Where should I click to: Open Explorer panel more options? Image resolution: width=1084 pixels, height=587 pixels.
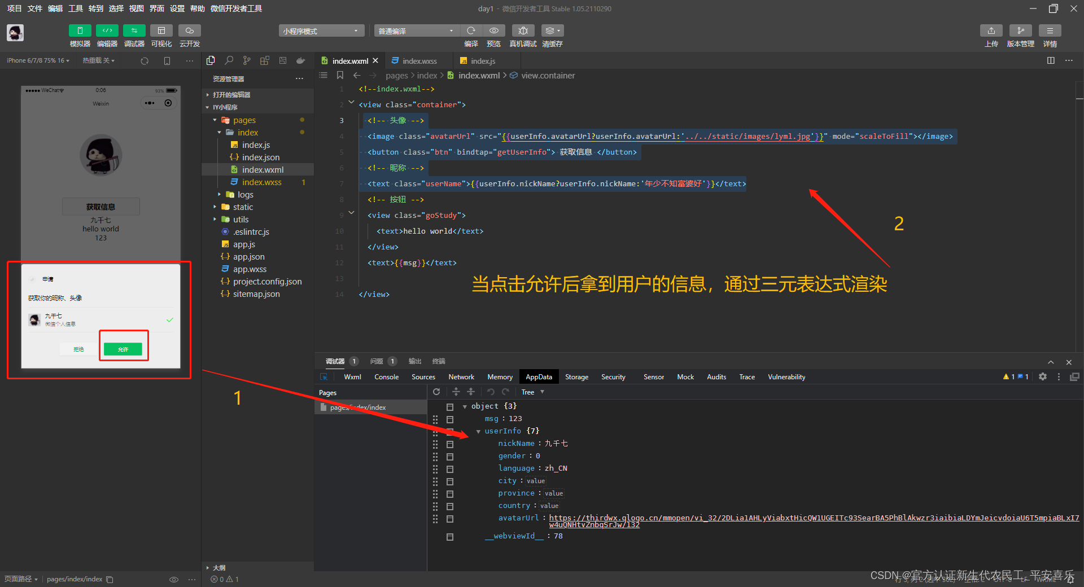tap(299, 79)
